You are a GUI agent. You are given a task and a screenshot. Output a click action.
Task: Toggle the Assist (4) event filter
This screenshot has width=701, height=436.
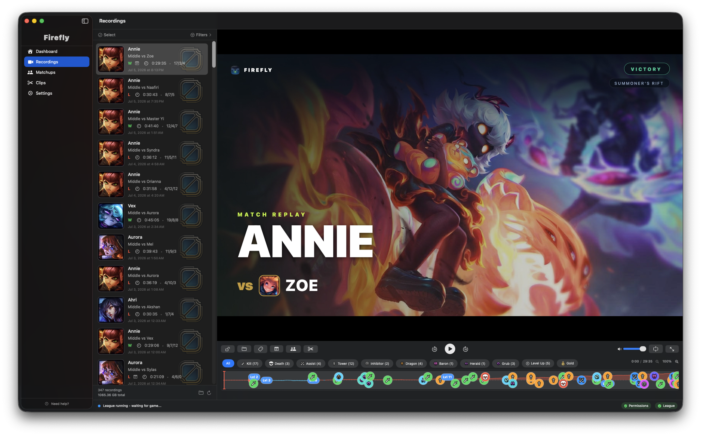[x=311, y=363]
